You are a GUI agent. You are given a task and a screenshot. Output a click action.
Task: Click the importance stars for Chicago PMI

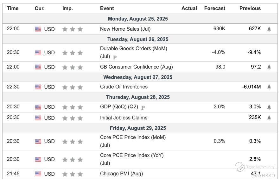coord(72,174)
